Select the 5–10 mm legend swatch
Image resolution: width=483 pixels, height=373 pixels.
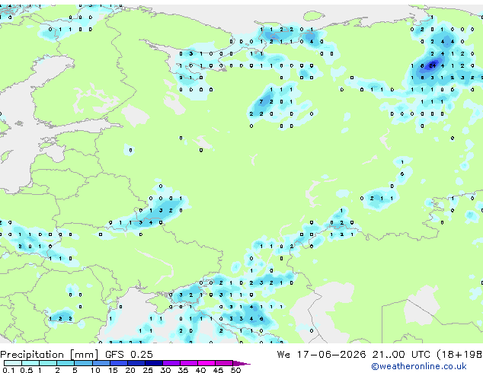83,363
